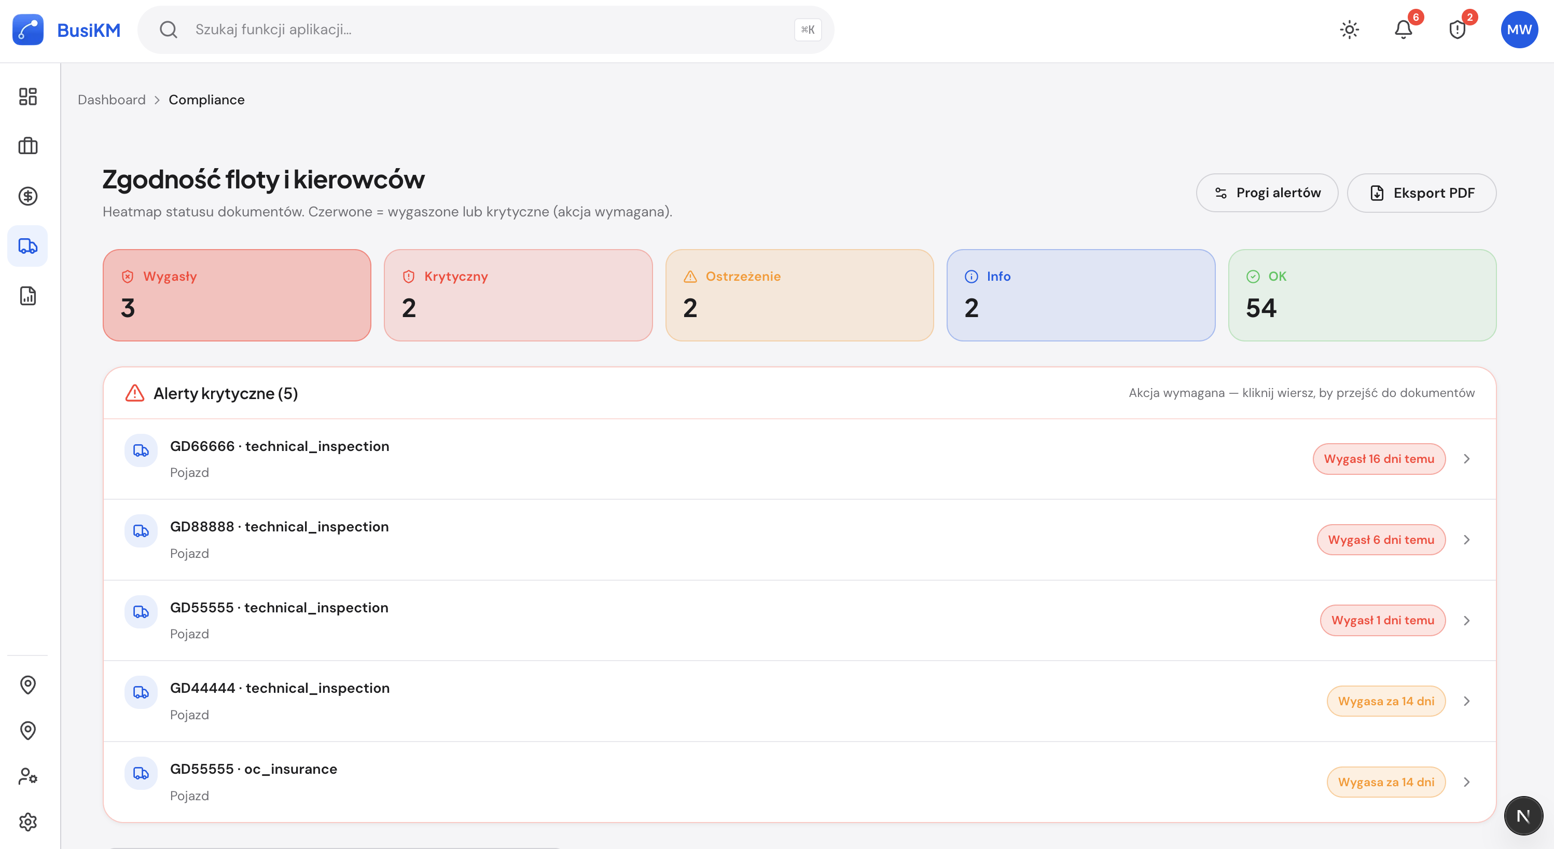Screen dimensions: 1554x849
Task: Open the Next.js dev tools N button
Action: pos(1523,816)
